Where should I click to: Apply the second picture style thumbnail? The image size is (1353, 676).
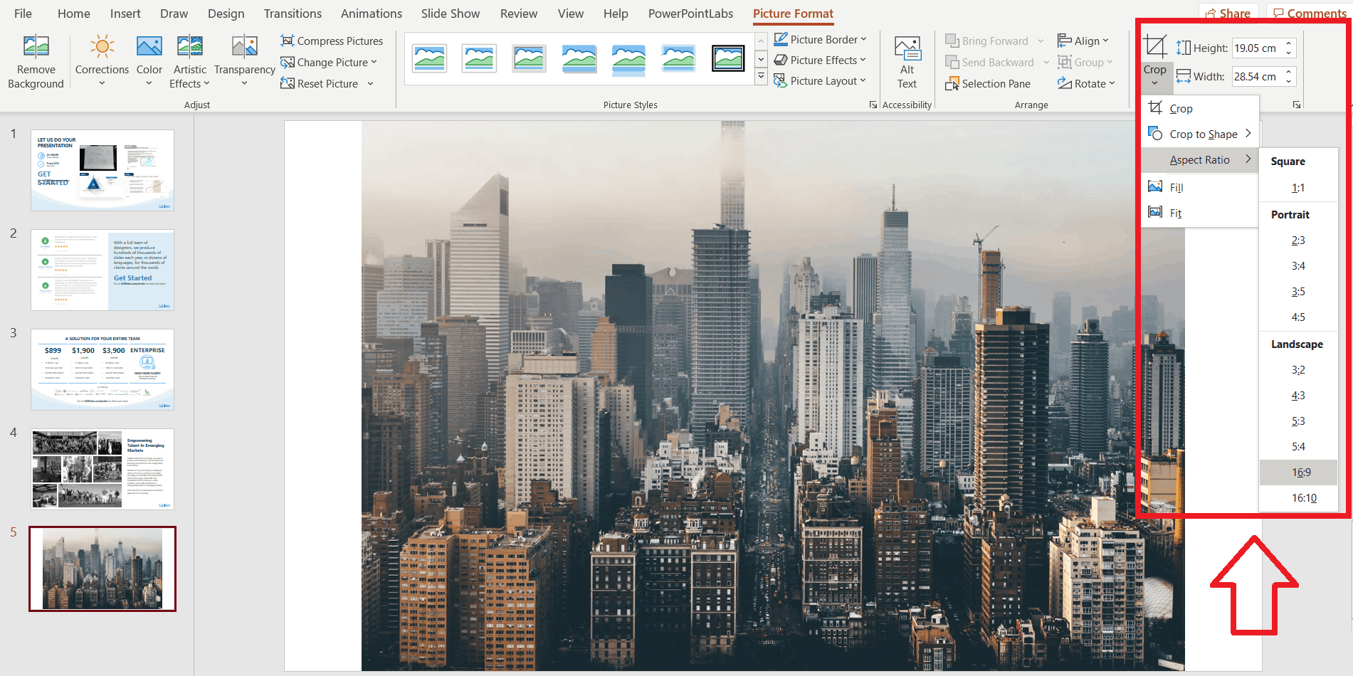coord(479,58)
